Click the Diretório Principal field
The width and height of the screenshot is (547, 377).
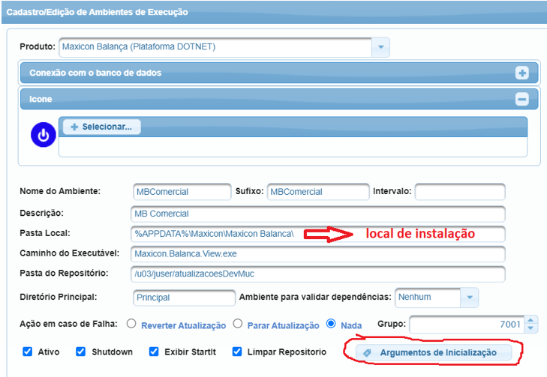(184, 298)
